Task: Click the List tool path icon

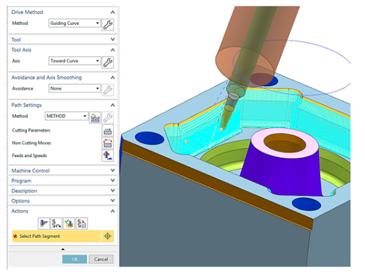Action: [x=81, y=223]
